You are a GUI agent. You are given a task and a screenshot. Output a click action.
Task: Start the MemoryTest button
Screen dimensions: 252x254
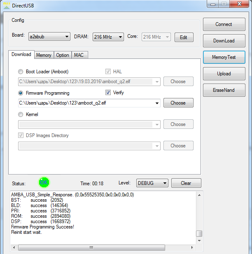(x=224, y=57)
